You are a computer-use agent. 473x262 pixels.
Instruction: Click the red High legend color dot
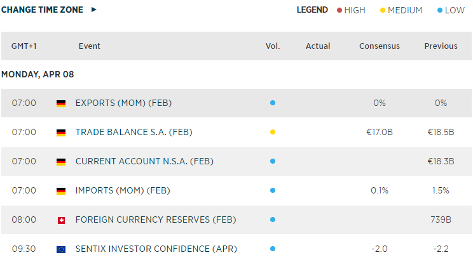339,10
